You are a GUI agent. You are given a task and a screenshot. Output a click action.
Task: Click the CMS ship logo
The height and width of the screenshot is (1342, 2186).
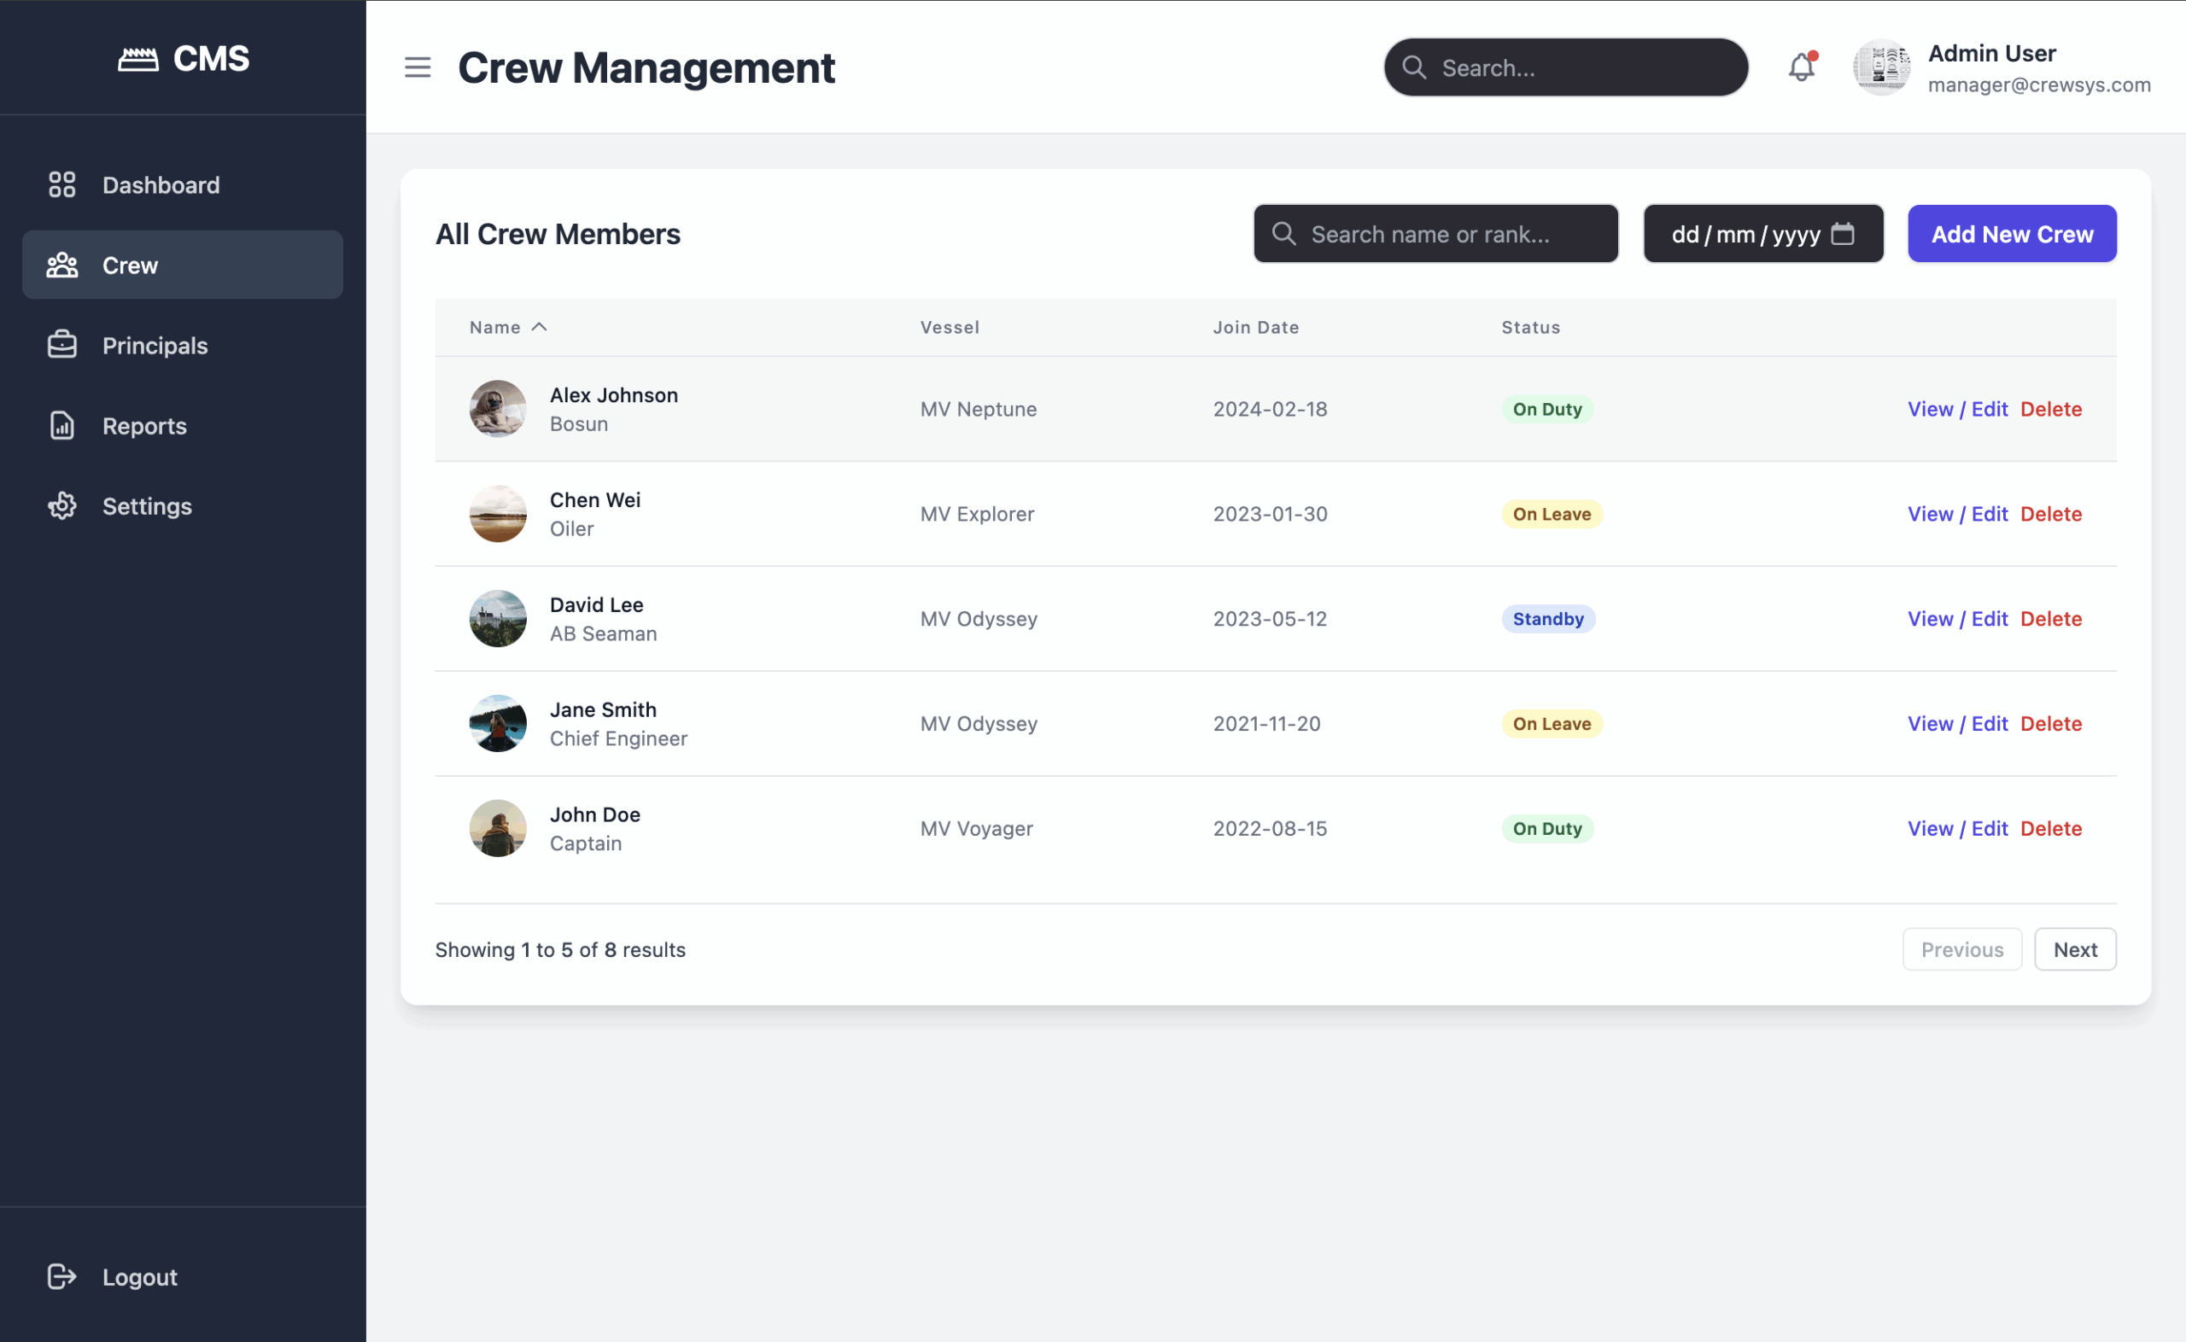[138, 60]
